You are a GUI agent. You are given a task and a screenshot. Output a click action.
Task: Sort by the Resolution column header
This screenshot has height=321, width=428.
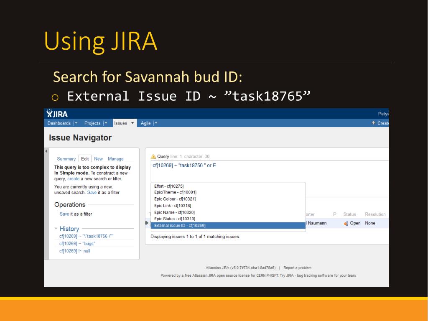point(375,214)
